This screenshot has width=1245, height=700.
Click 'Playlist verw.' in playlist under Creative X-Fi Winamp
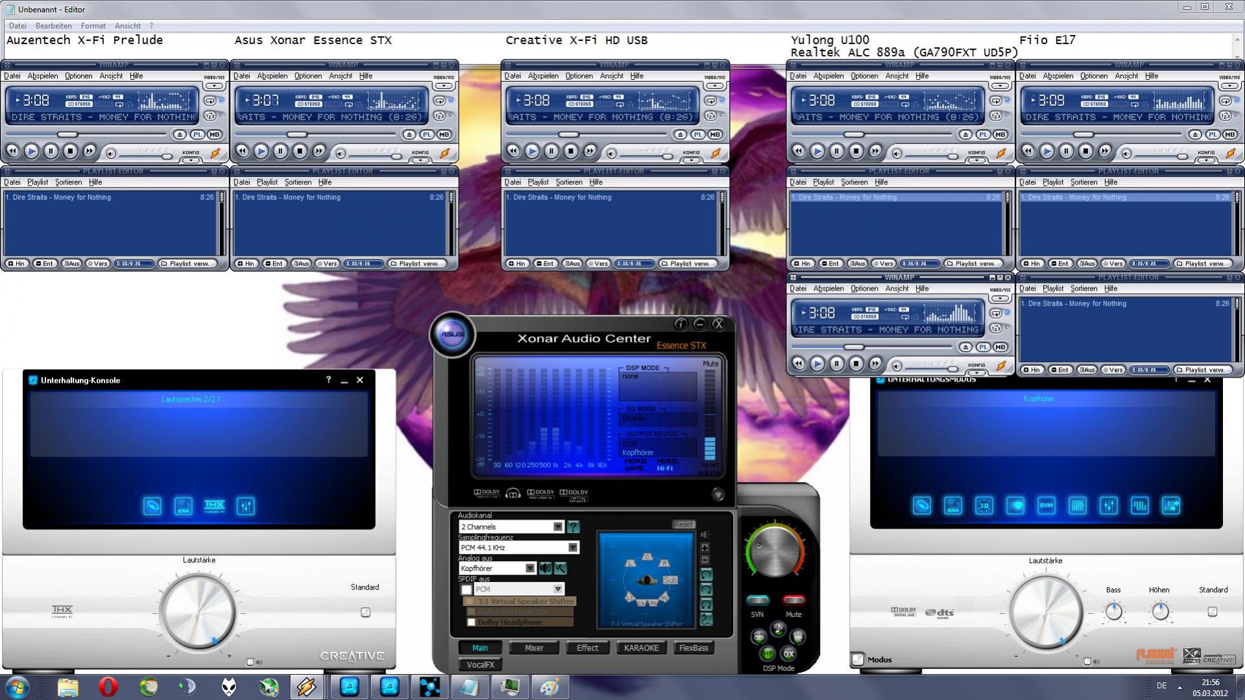(689, 264)
